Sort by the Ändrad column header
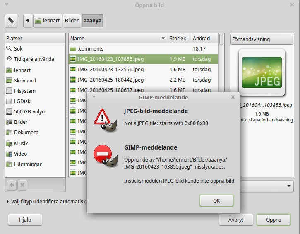300x234 pixels. (x=204, y=38)
